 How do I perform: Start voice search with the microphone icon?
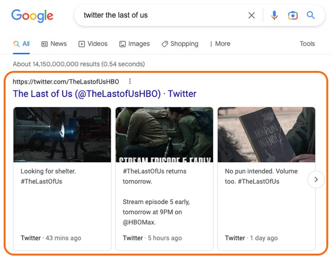click(274, 15)
